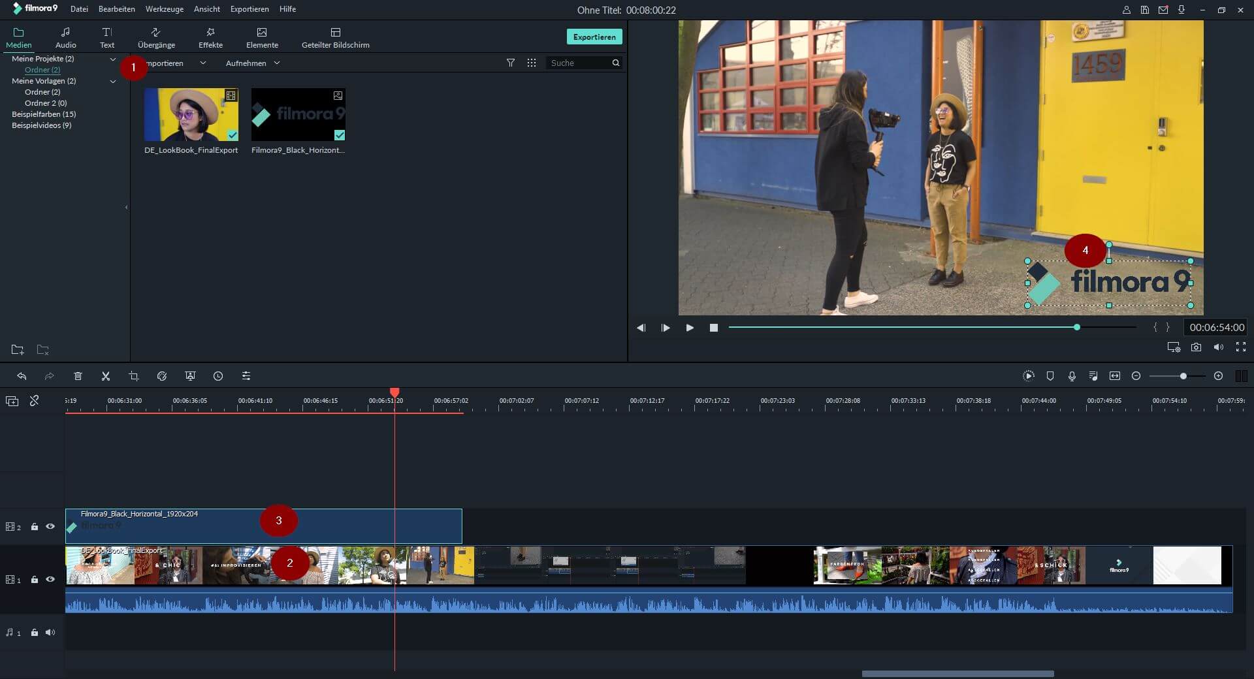Switch to the Elemente tab

click(262, 38)
